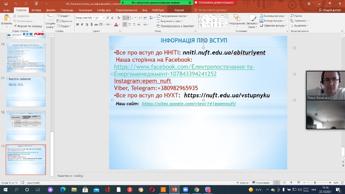Click Остановить демонстрацию stop sharing button

214,3
